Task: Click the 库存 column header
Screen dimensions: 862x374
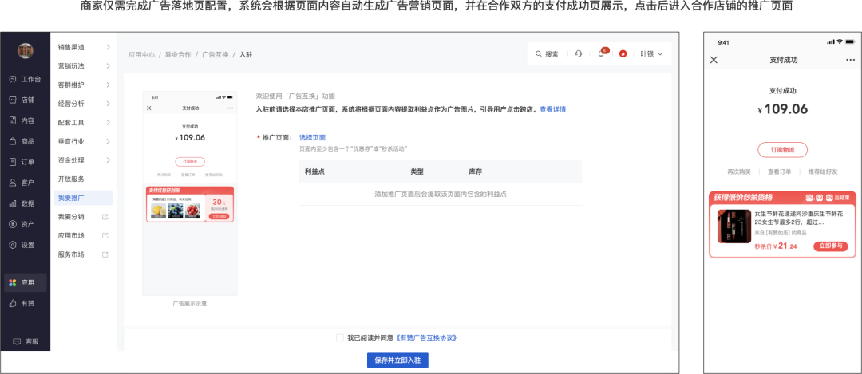Action: click(476, 171)
